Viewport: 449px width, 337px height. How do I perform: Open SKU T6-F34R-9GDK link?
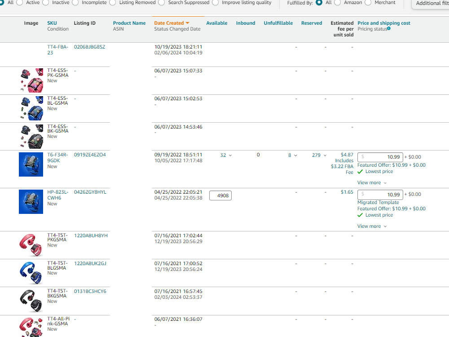pos(57,157)
